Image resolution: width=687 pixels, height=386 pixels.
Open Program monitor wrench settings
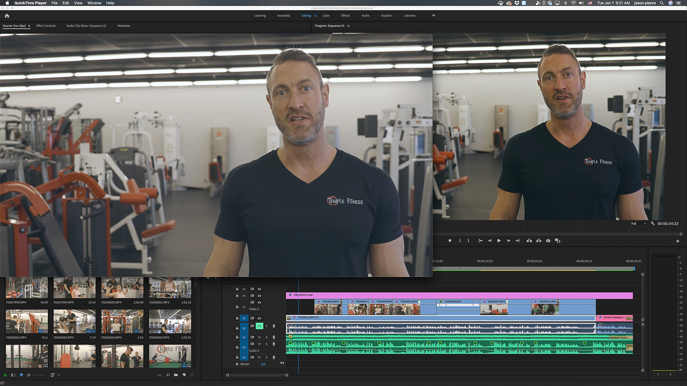[653, 223]
